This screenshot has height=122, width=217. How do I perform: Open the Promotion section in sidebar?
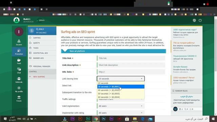pyautogui.click(x=19, y=52)
